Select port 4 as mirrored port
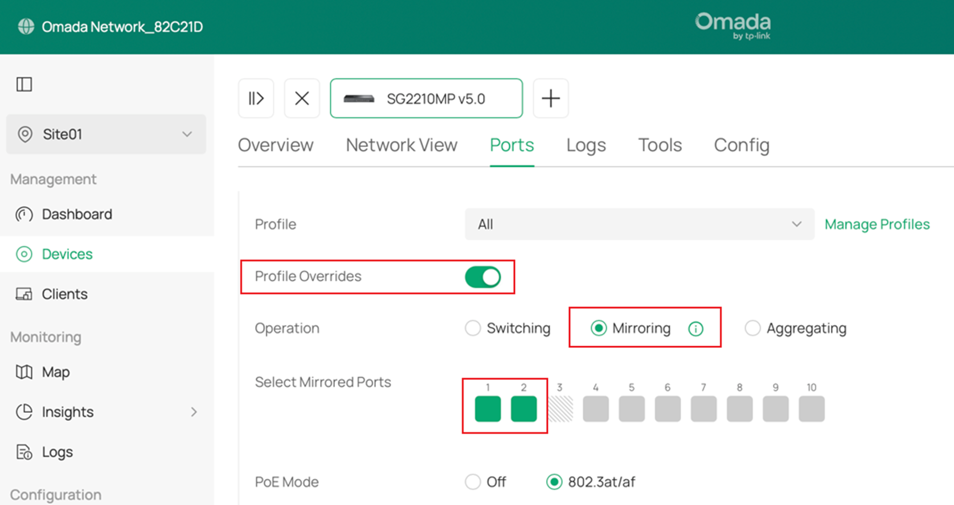This screenshot has width=954, height=505. click(596, 409)
